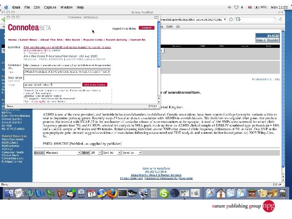Click the Connotea popup vertical scrollbar
This screenshot has height=219, width=292.
pyautogui.click(x=159, y=44)
